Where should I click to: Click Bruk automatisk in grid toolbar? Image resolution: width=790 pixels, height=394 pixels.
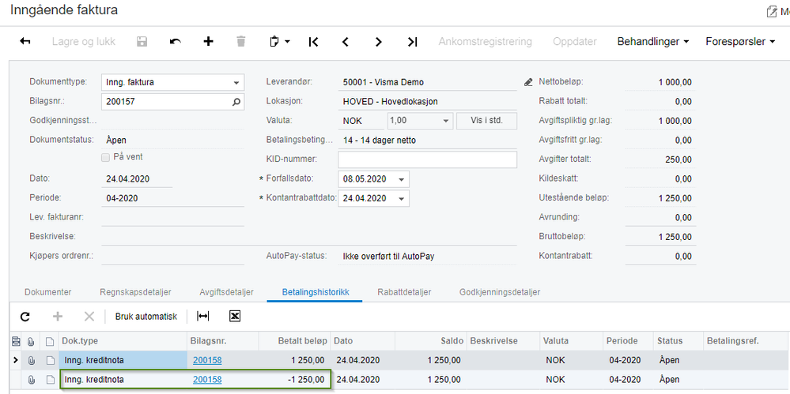(146, 317)
